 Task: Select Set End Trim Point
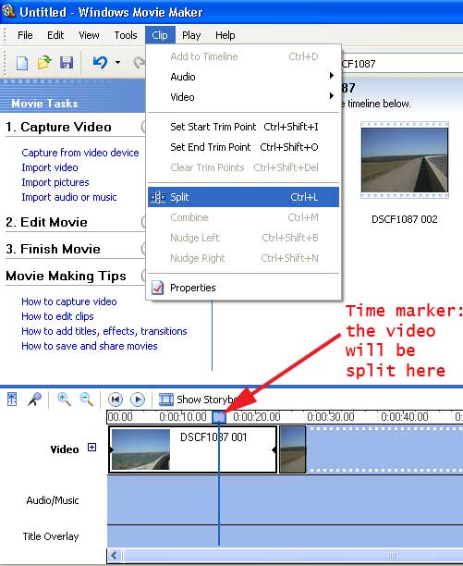(x=243, y=147)
